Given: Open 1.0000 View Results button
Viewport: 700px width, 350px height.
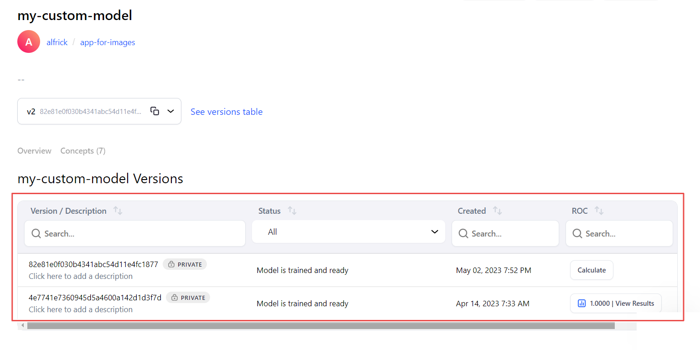Looking at the screenshot, I should (616, 304).
